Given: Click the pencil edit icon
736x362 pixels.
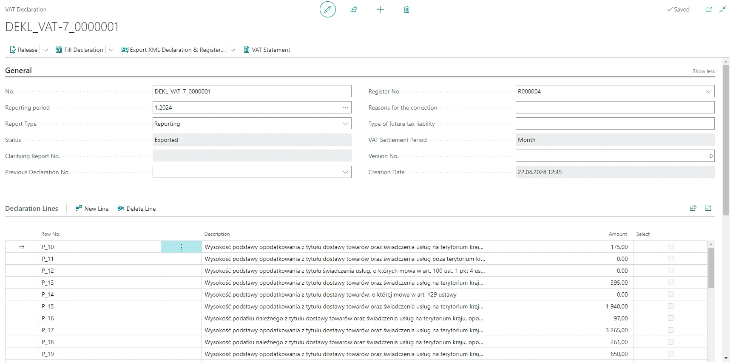Looking at the screenshot, I should pyautogui.click(x=327, y=9).
